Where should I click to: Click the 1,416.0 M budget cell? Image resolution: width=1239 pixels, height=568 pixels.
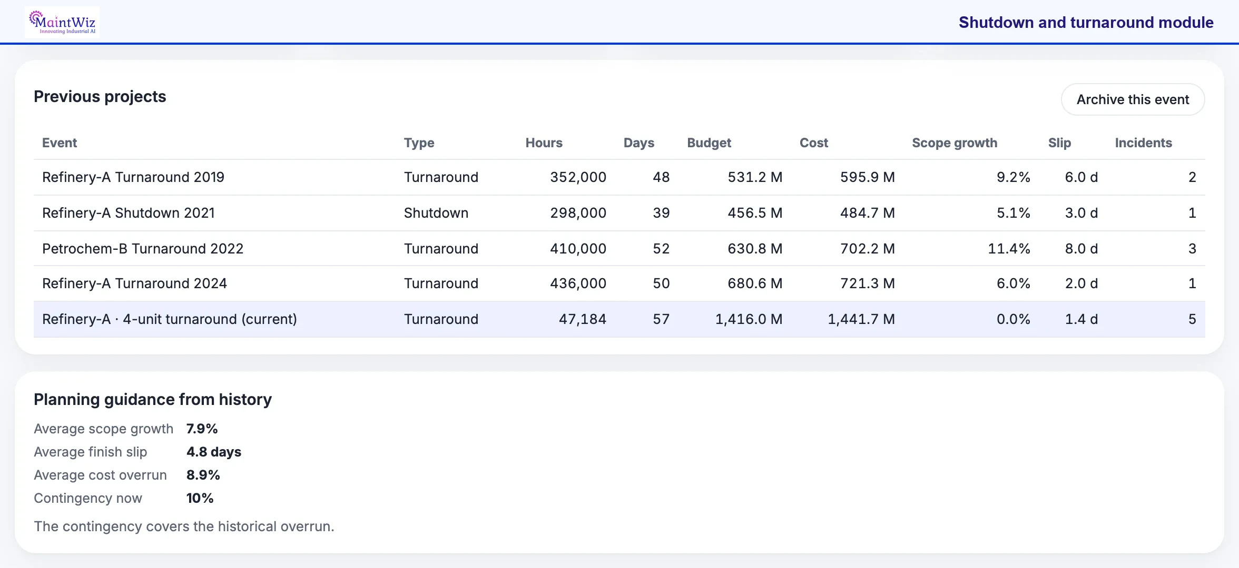click(x=749, y=319)
